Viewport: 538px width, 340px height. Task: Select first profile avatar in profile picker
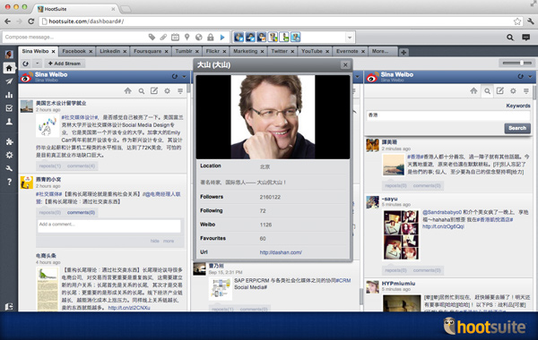tap(239, 37)
